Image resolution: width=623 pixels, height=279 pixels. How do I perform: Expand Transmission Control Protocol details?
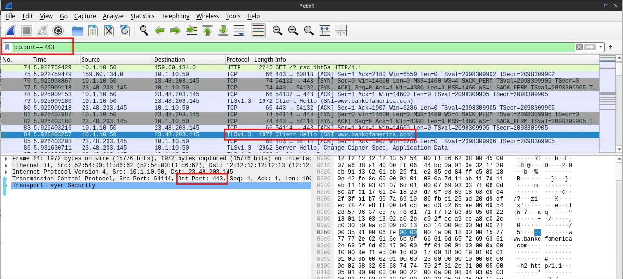(x=6, y=179)
